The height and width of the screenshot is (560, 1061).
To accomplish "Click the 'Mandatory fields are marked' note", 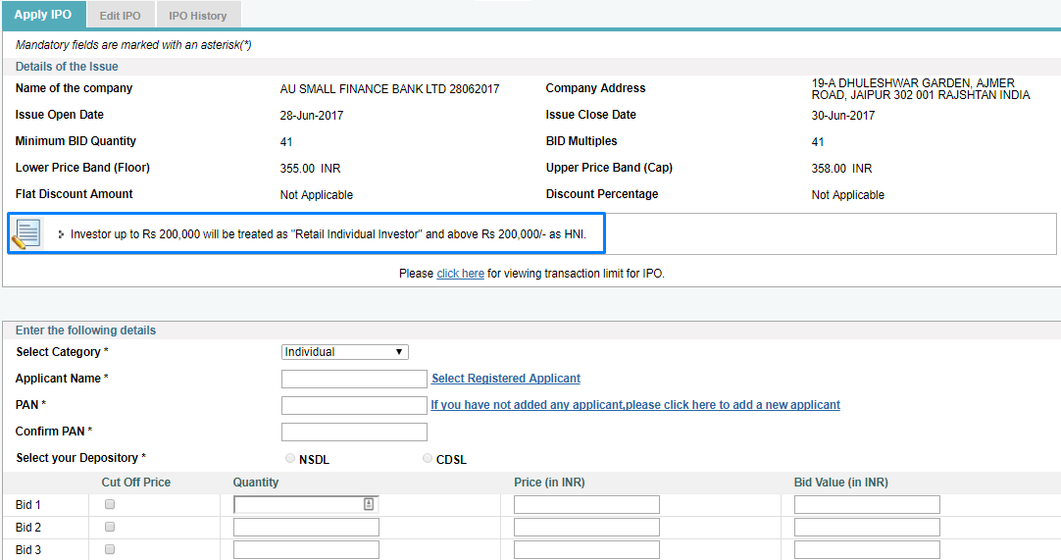I will (x=133, y=45).
